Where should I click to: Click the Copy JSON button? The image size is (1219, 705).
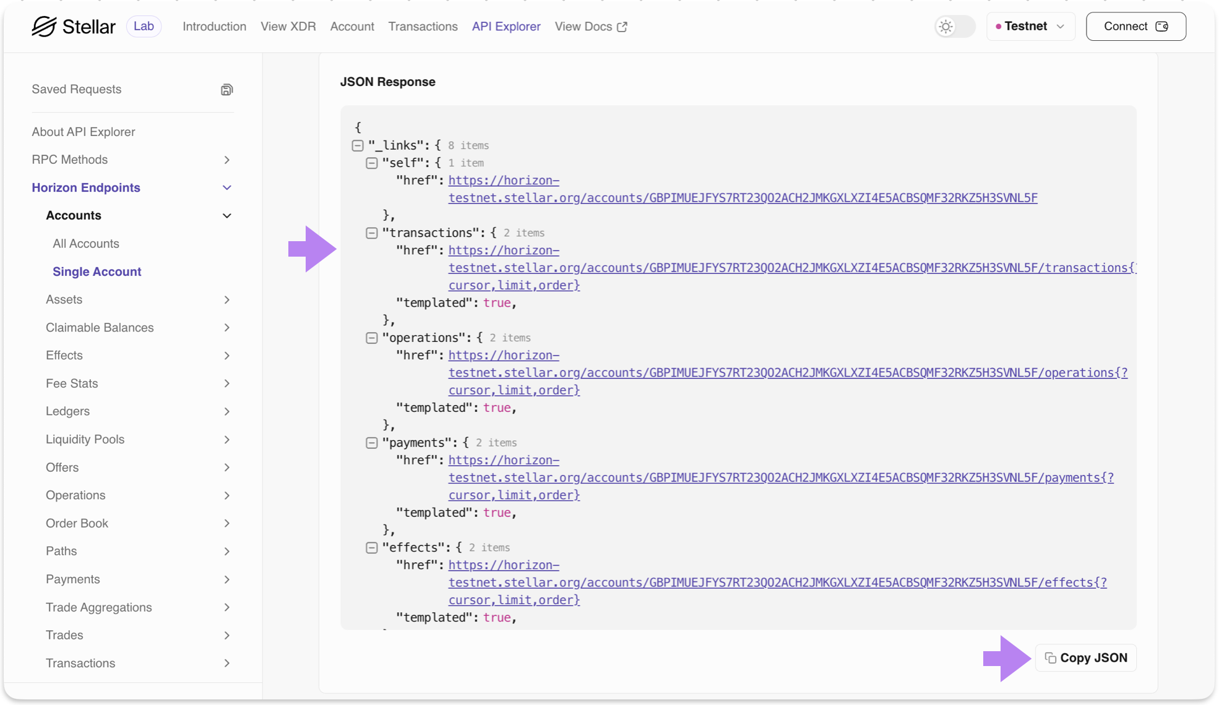pos(1086,658)
